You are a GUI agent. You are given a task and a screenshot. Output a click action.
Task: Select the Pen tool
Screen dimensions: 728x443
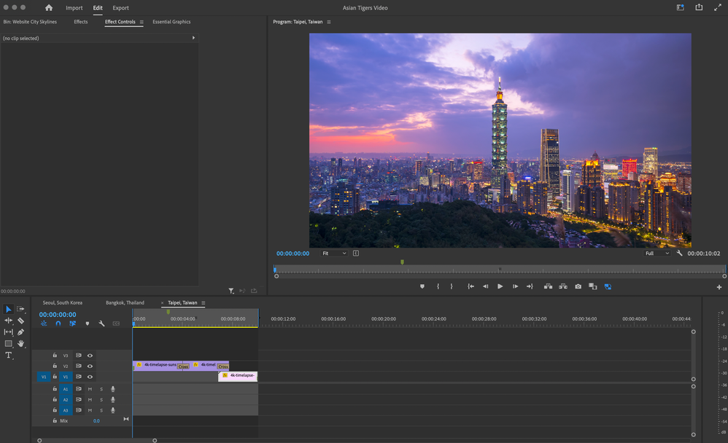click(21, 332)
